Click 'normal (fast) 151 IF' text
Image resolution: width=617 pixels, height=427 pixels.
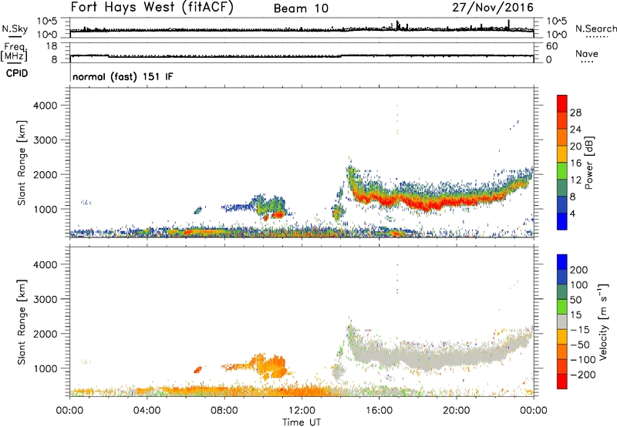tap(123, 76)
